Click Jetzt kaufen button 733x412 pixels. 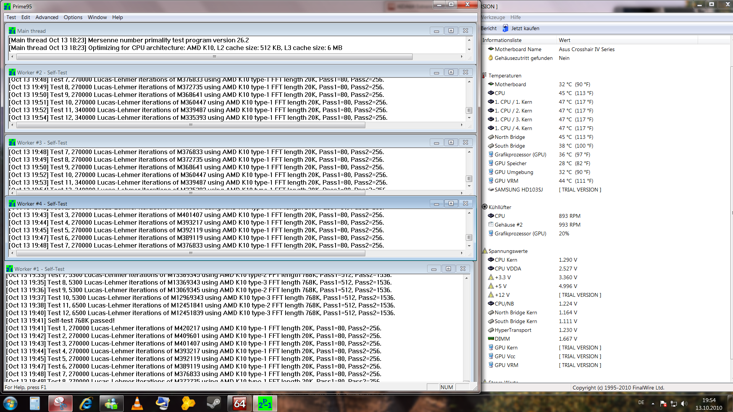click(x=521, y=28)
